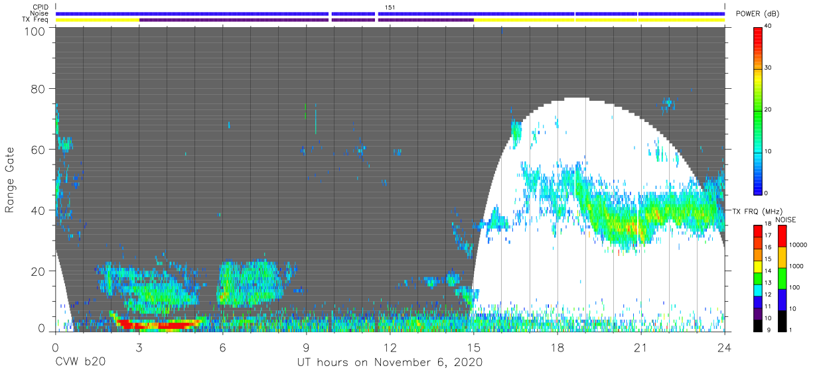Click the "Range Gate" y-axis label
The width and height of the screenshot is (815, 376).
click(11, 180)
